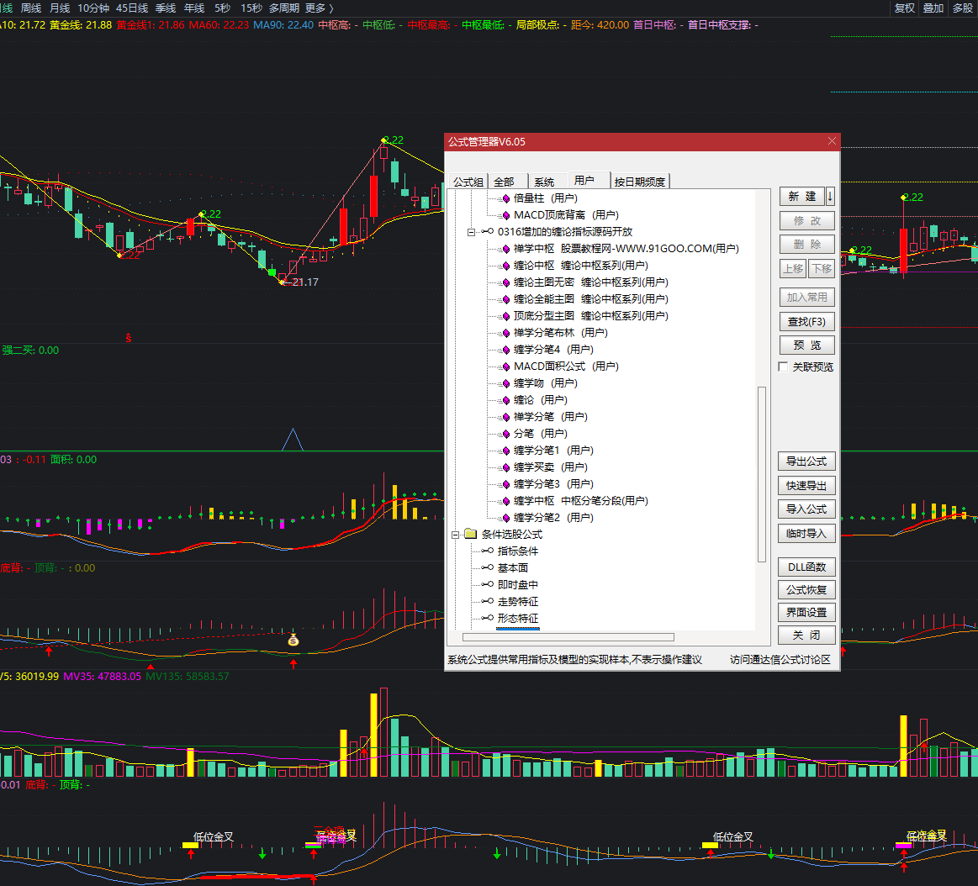Viewport: 978px width, 886px height.
Task: Switch to the 按日期频度 tab
Action: [639, 182]
